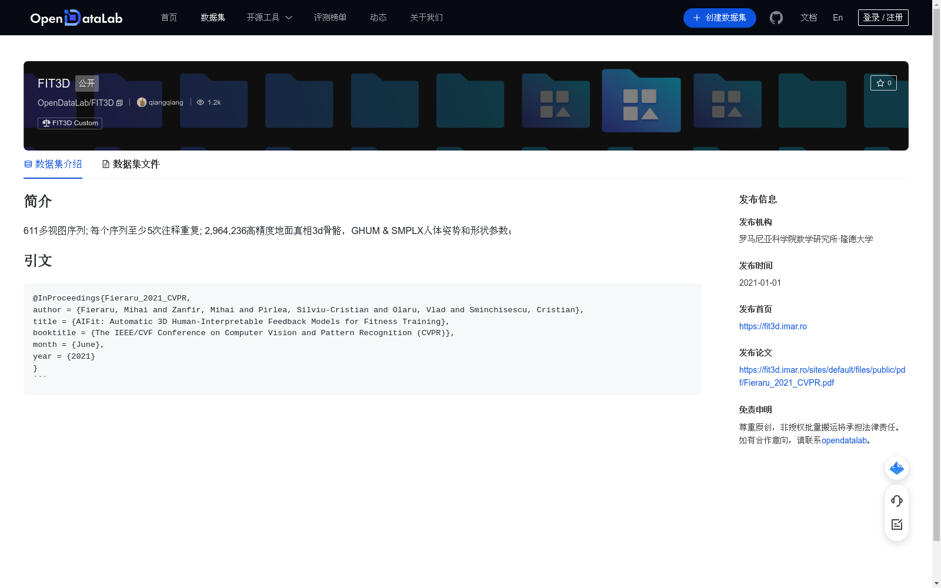Viewport: 941px width, 588px height.
Task: Click the FIT3D Custom license tag
Action: pyautogui.click(x=70, y=123)
